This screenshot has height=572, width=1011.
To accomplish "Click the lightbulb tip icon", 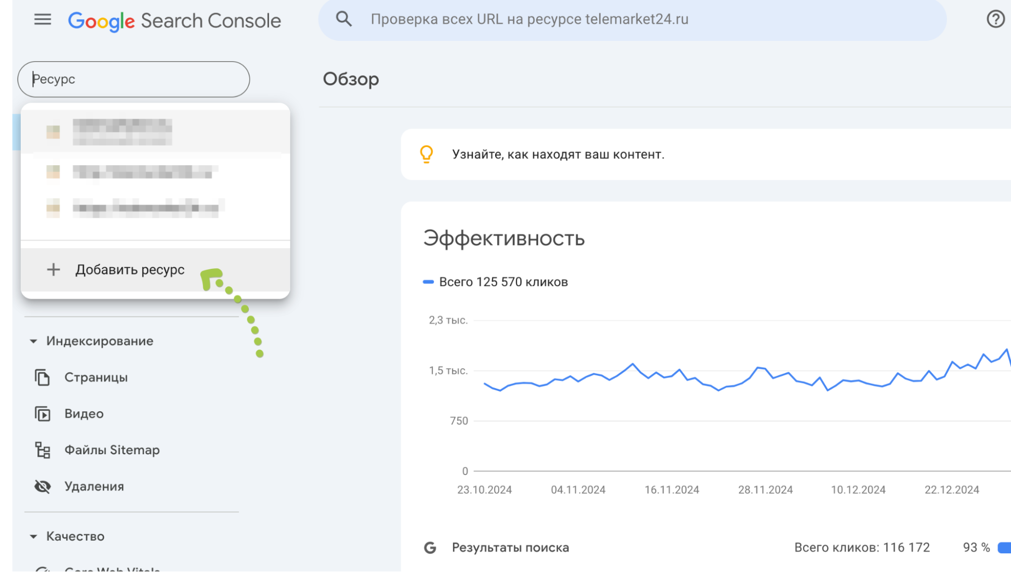I will click(427, 154).
